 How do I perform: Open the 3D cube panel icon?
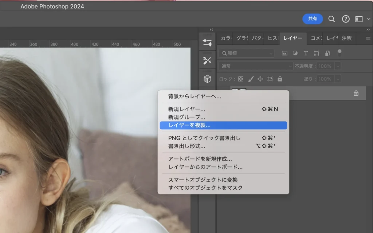(x=207, y=79)
